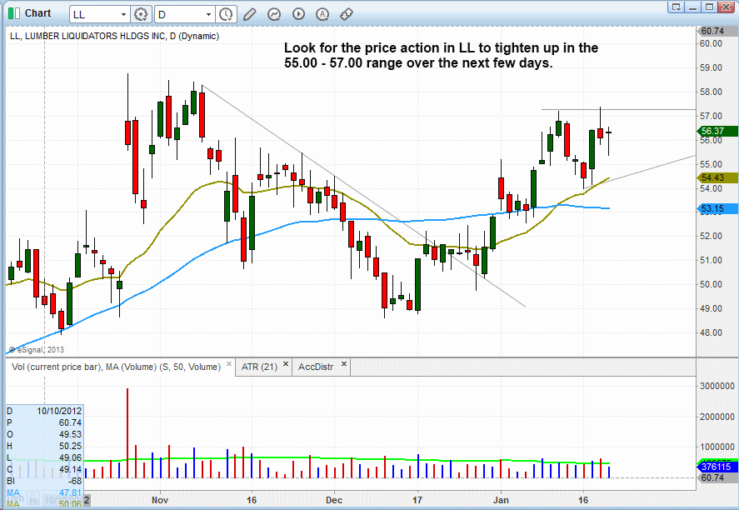Click the 'Look for the price action' annotation text
The width and height of the screenshot is (739, 510).
(x=441, y=55)
